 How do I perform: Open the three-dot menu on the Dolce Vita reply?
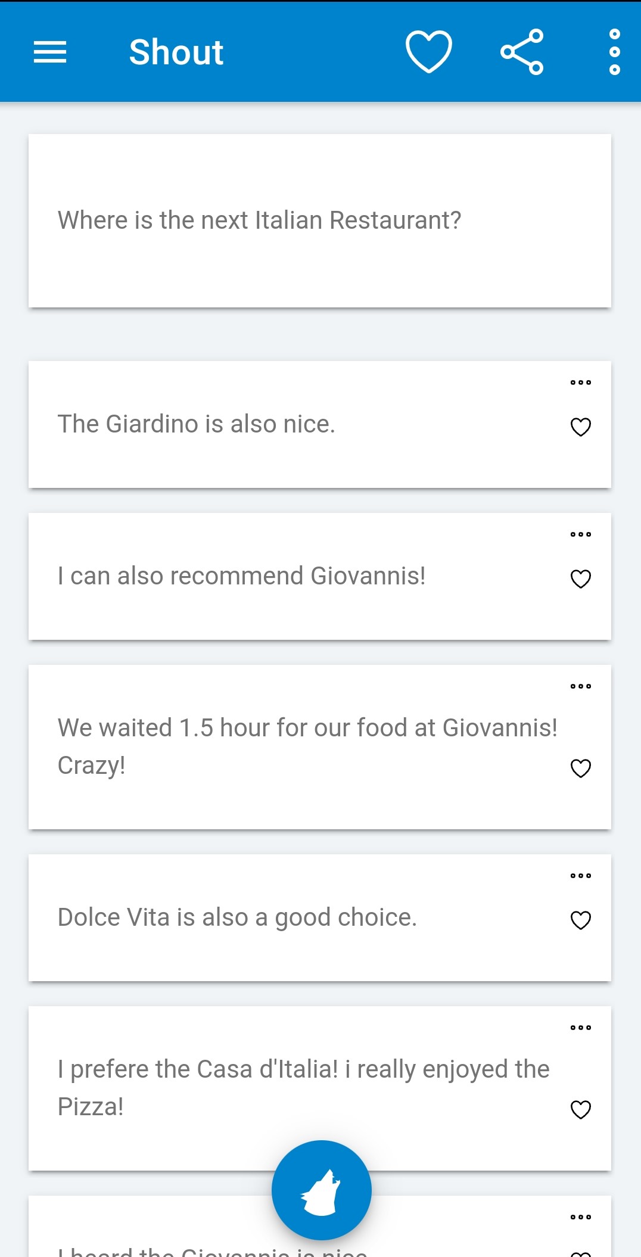click(580, 876)
